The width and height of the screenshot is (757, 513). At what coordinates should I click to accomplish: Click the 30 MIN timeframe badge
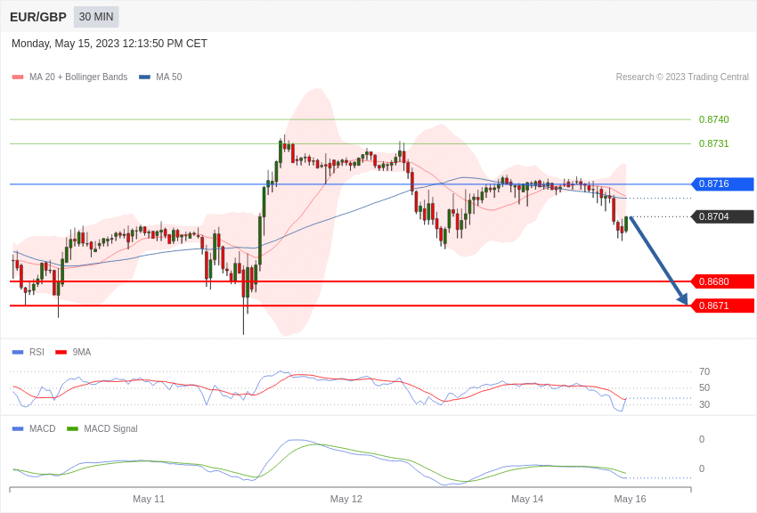[96, 17]
